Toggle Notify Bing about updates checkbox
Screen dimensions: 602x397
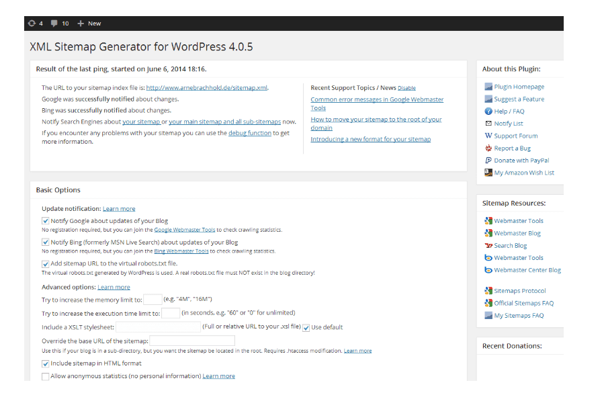click(x=46, y=242)
